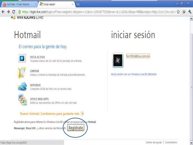Close the YouTube tab
Viewport: 193px width, 145px height.
(x=36, y=5)
